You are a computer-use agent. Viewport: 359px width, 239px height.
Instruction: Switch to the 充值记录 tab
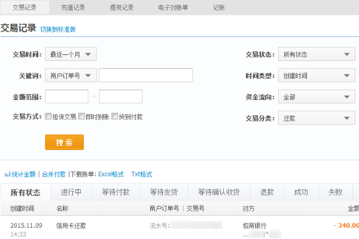coord(73,7)
